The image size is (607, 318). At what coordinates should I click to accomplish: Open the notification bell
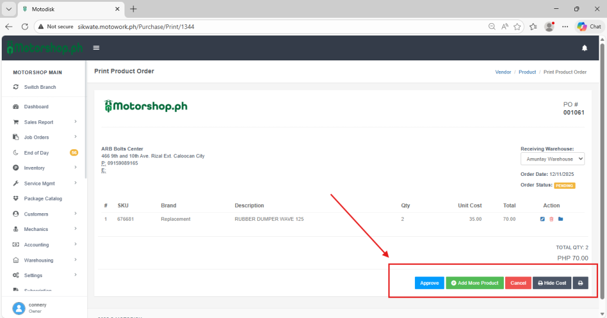pos(584,48)
